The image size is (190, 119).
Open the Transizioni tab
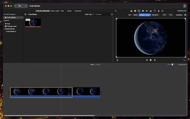(78, 11)
